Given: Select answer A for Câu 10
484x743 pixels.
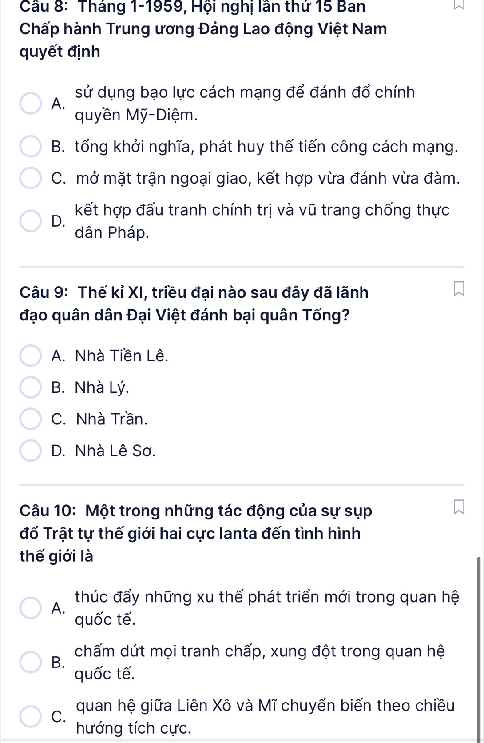Looking at the screenshot, I should pos(31,608).
